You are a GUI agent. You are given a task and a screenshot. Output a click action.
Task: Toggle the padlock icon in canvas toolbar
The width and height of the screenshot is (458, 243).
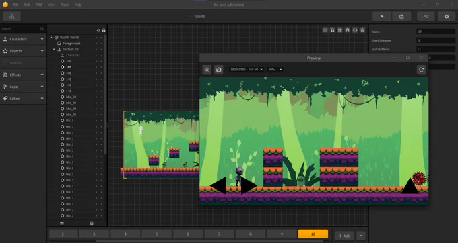(333, 30)
